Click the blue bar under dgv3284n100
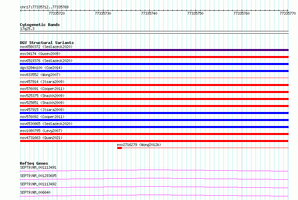 click(154, 71)
